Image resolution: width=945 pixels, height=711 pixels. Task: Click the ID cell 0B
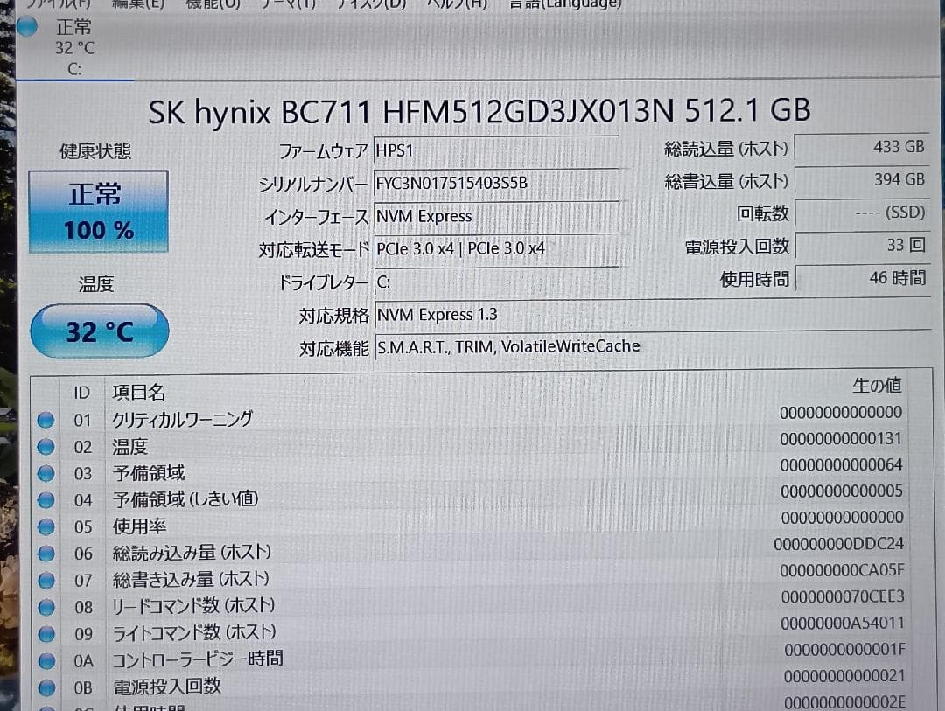click(84, 687)
